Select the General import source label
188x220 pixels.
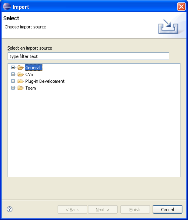(33, 68)
